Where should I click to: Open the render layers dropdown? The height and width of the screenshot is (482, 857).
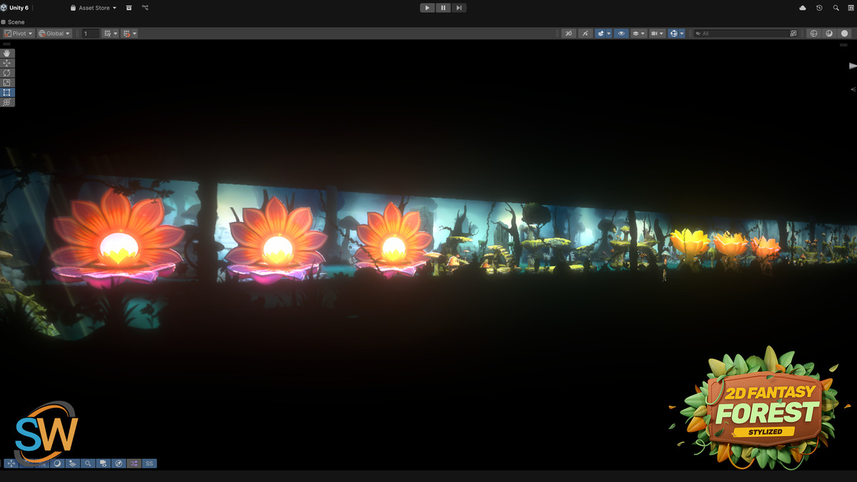(638, 34)
